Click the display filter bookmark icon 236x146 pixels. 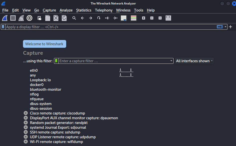pos(3,27)
